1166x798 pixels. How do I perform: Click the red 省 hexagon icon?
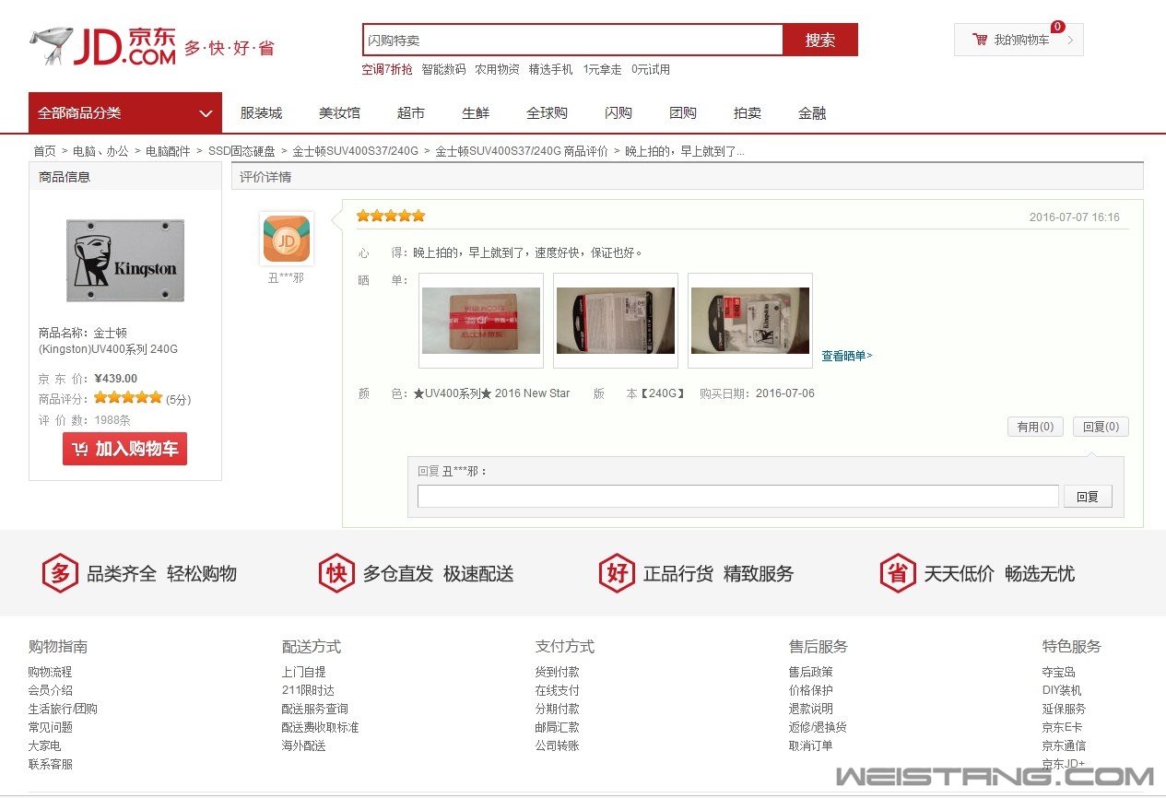tap(898, 573)
